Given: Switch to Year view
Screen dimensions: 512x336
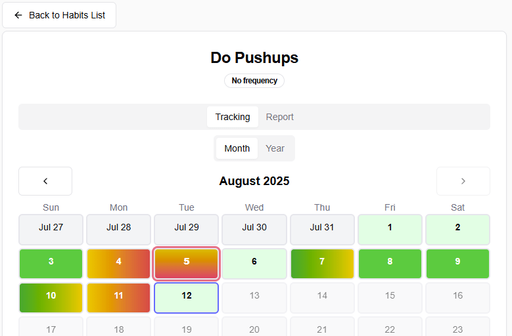Looking at the screenshot, I should coord(275,148).
